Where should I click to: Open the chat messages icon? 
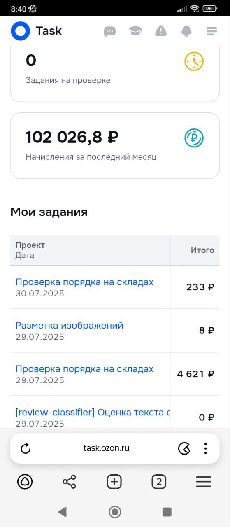pyautogui.click(x=109, y=31)
